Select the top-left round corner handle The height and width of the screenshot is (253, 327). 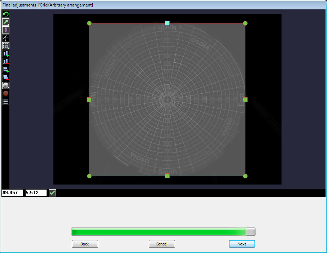[89, 23]
